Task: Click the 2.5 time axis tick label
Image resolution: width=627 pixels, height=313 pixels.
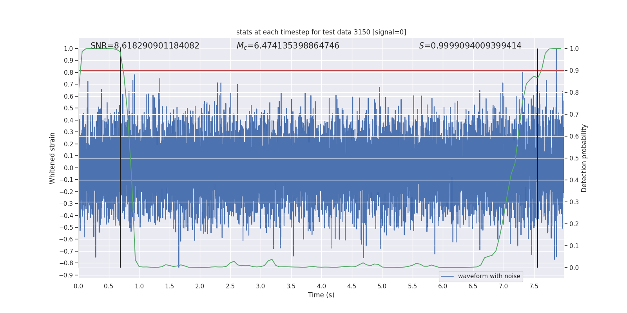Action: click(230, 286)
